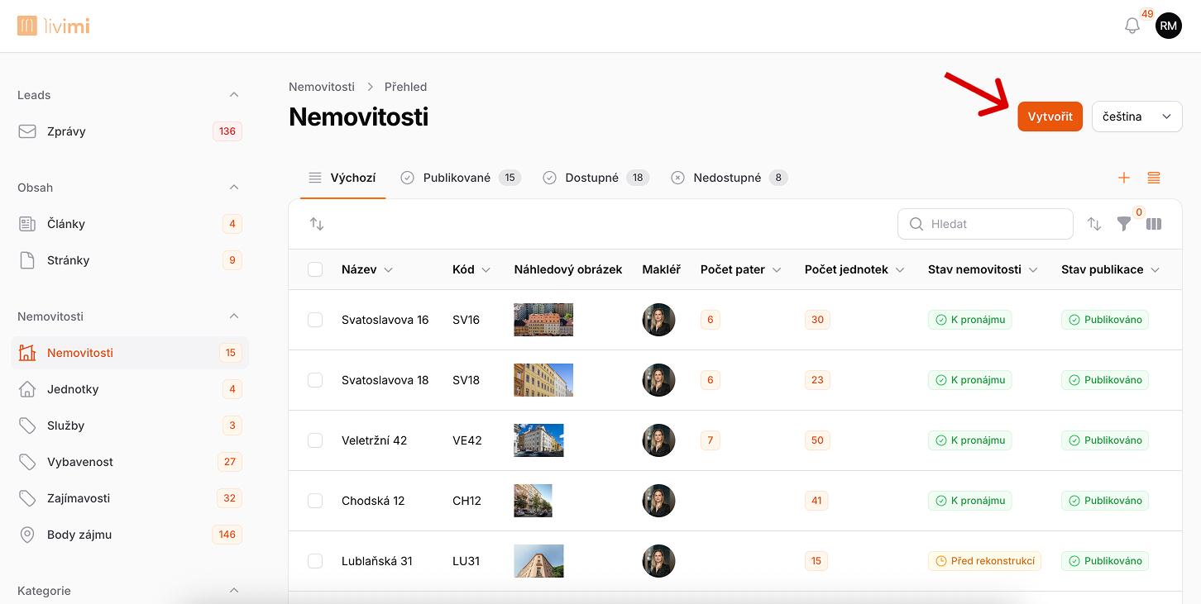1201x604 pixels.
Task: Sort by the Název column
Action: (x=367, y=269)
